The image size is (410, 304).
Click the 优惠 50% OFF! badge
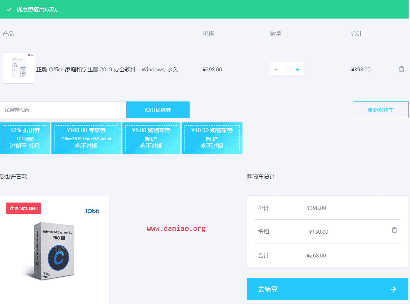(x=24, y=208)
